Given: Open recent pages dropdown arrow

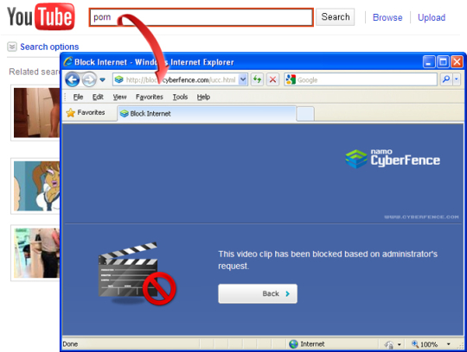Looking at the screenshot, I should tap(102, 79).
